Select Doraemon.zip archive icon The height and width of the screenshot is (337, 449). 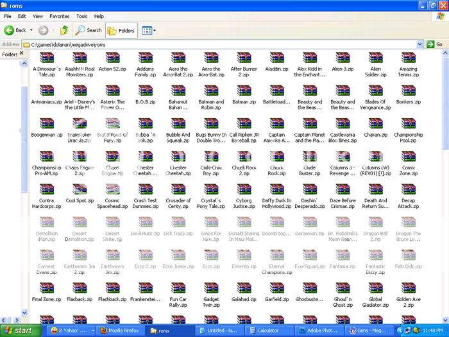click(310, 222)
